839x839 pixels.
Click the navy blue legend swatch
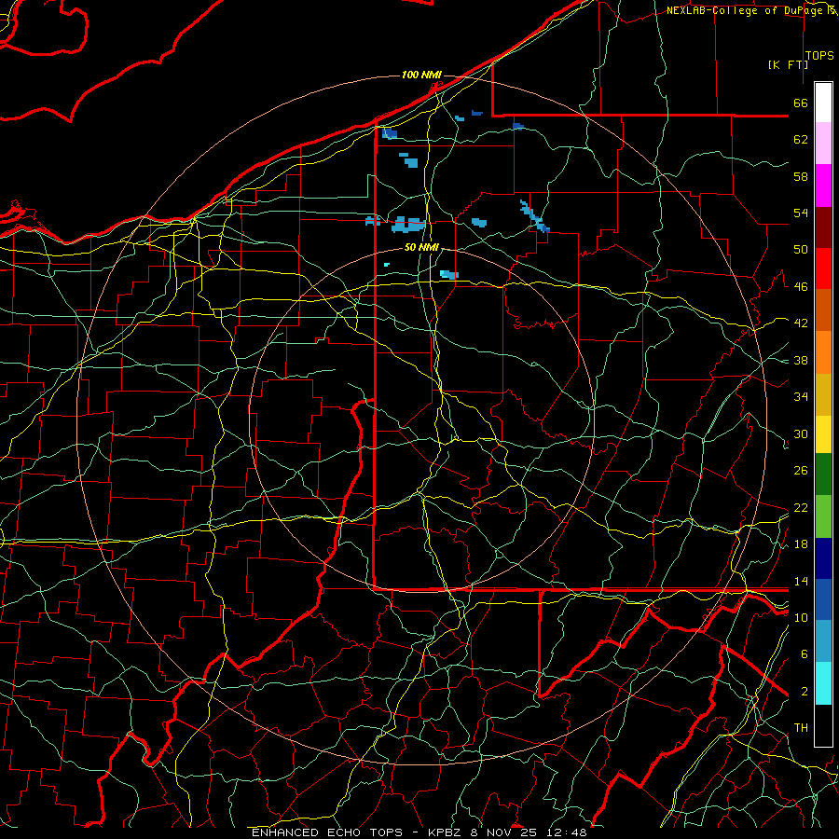pyautogui.click(x=823, y=558)
